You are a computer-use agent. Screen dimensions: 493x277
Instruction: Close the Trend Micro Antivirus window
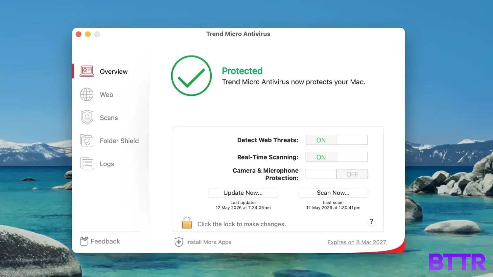[x=79, y=34]
